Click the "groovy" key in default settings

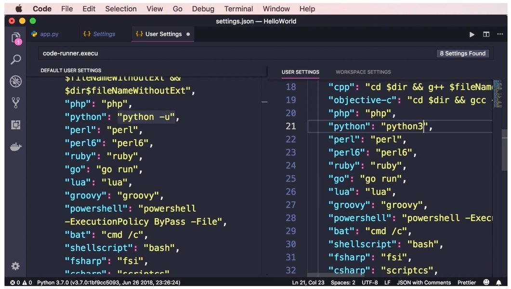pyautogui.click(x=85, y=196)
